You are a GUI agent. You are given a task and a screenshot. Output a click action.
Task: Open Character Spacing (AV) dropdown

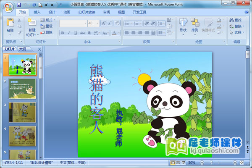(x=97, y=33)
